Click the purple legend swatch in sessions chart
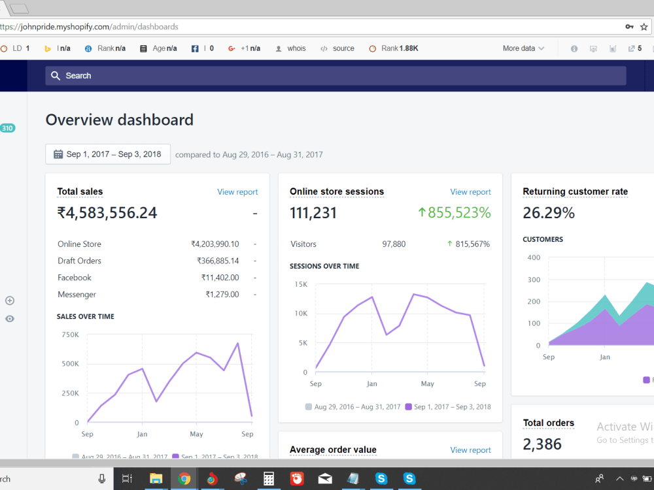 coord(408,406)
